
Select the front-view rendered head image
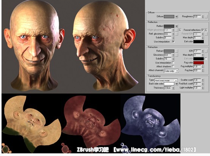pyautogui.click(x=34, y=45)
